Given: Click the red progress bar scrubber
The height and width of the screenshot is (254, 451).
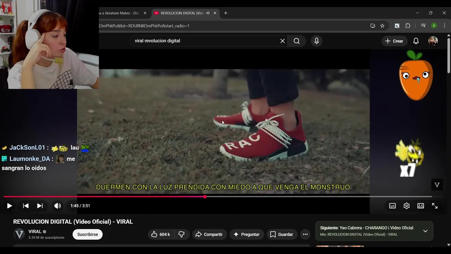Looking at the screenshot, I should coord(205,196).
